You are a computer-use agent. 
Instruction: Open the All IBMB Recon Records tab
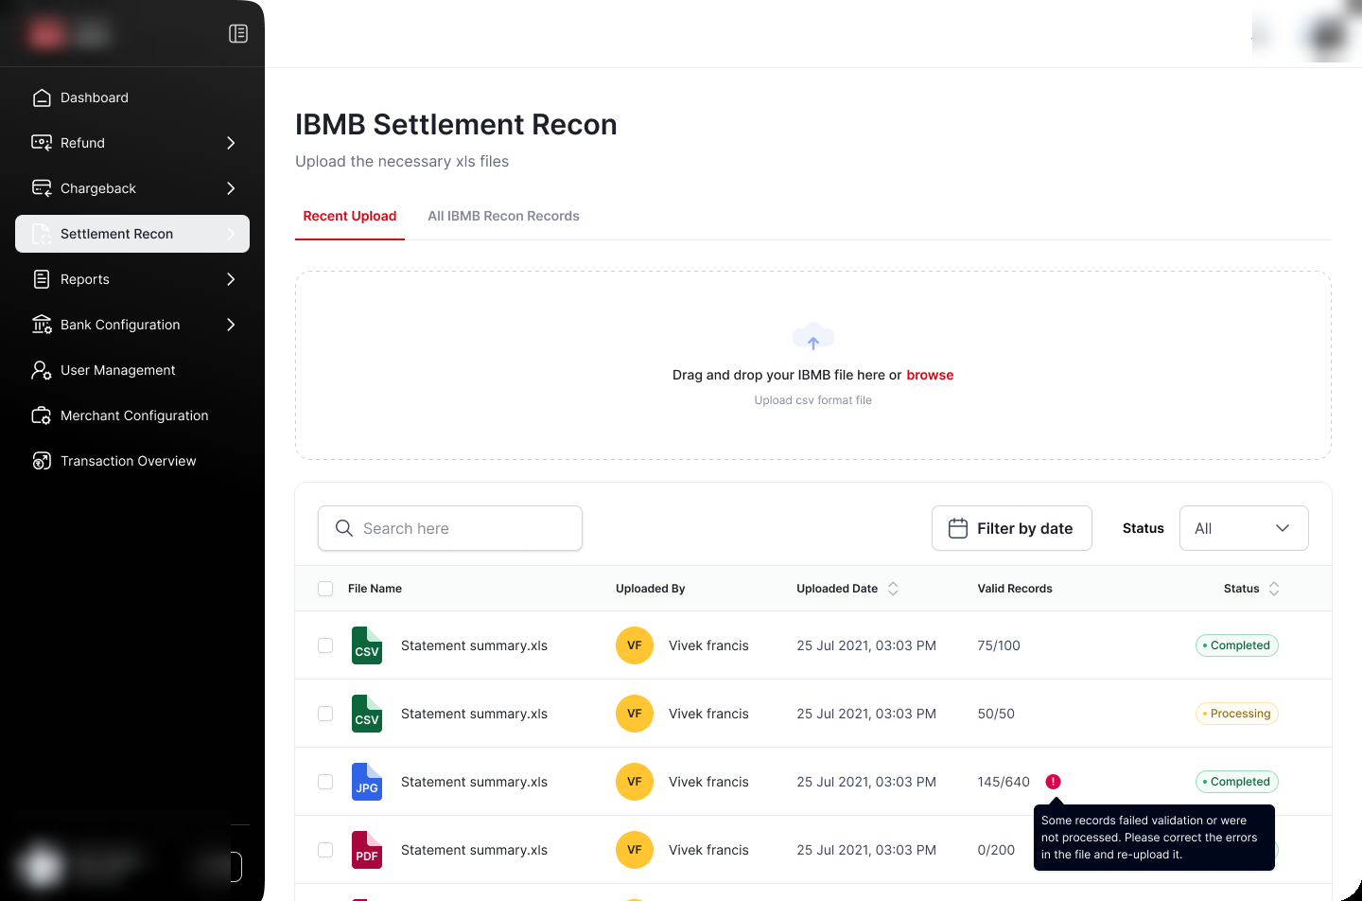click(503, 216)
